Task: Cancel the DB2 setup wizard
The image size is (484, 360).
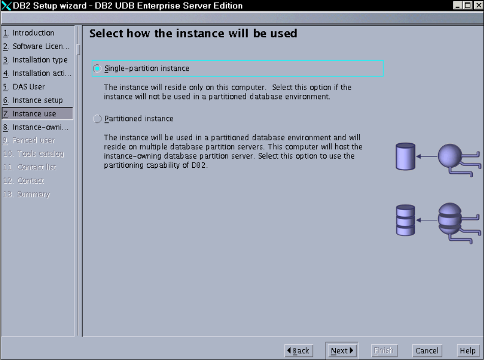Action: pos(427,350)
